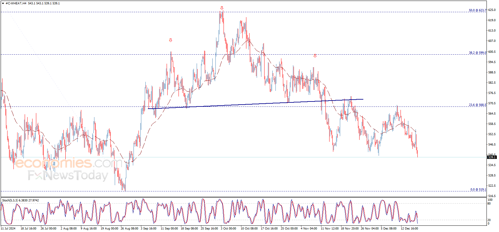Click the 3 Oct 00:00 time label
This screenshot has height=232, width=499.
[x=229, y=229]
